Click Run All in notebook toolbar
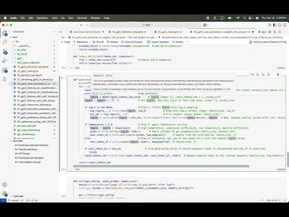 pyautogui.click(x=98, y=42)
